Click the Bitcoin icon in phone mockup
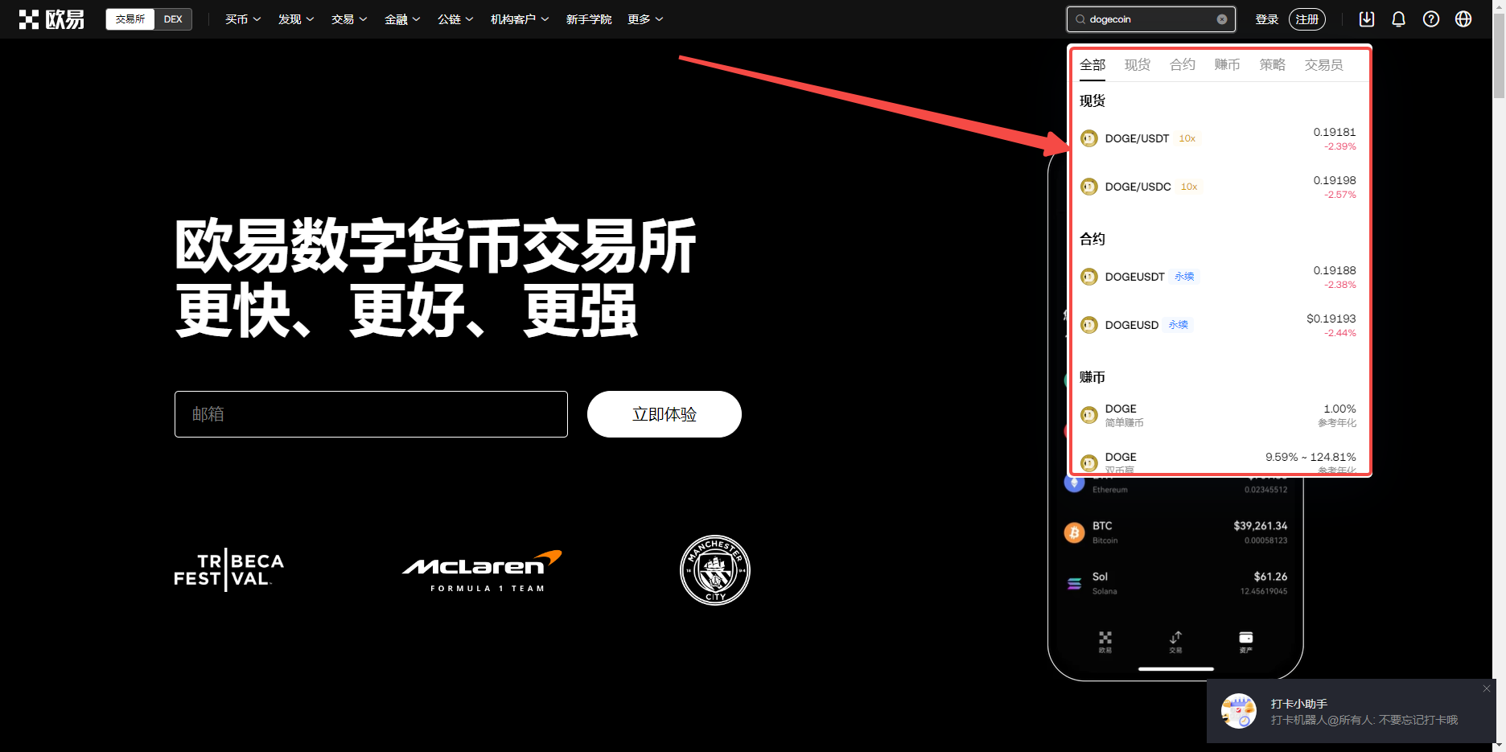 pyautogui.click(x=1074, y=532)
